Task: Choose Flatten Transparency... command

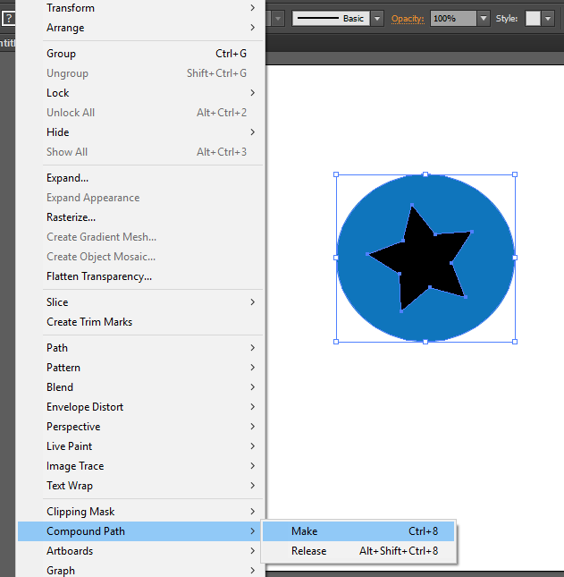Action: [141, 276]
